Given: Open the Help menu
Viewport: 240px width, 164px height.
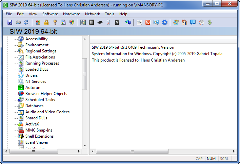Looking at the screenshot, I should tap(123, 14).
